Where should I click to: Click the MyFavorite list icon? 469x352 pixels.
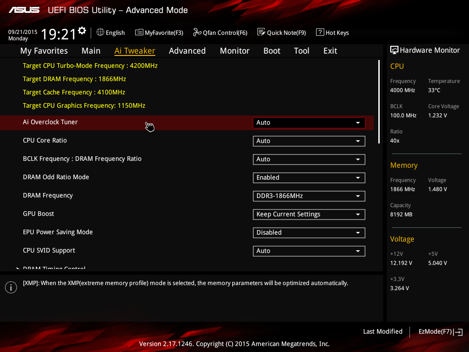(139, 33)
